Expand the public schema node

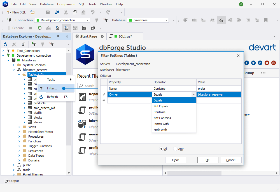(x=14, y=165)
